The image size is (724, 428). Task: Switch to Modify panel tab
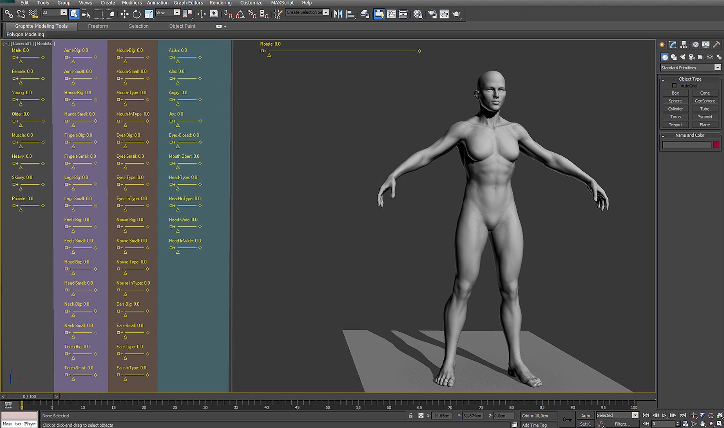point(673,45)
